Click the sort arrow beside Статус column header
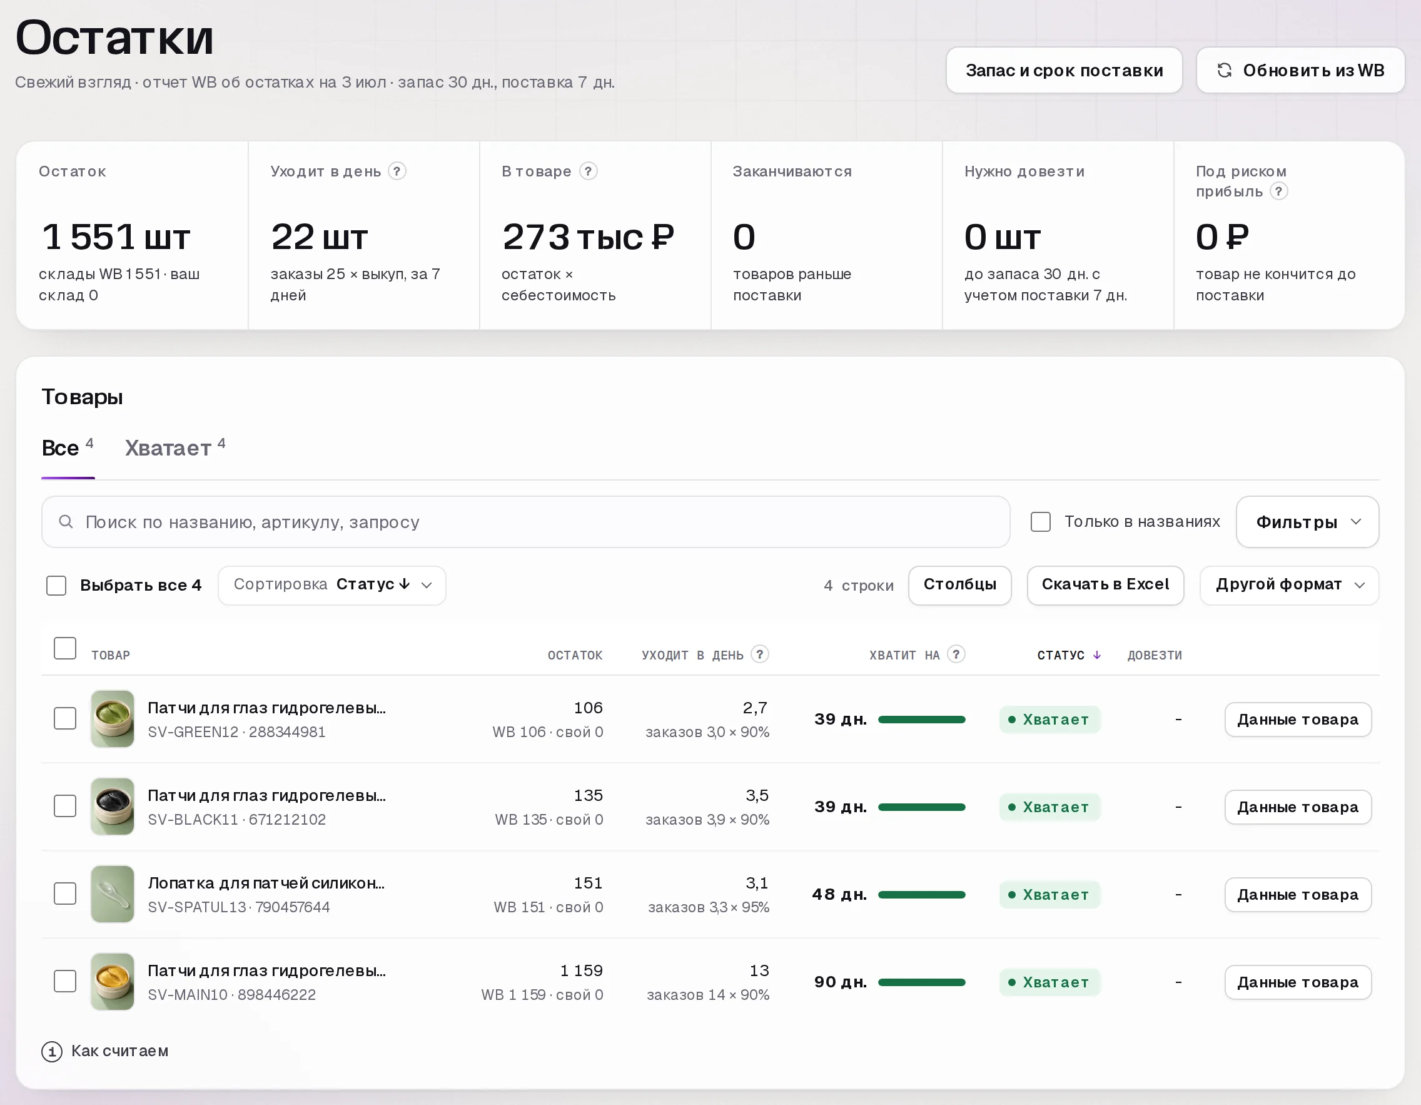Screen dimensions: 1421x1105 tap(1097, 655)
